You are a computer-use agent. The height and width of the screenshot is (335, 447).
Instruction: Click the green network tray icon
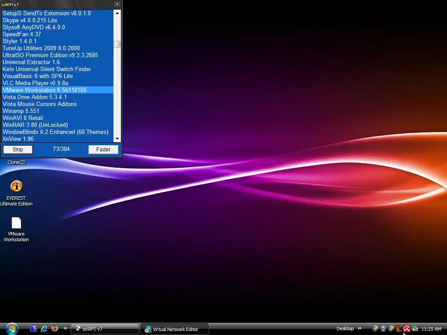coord(415,329)
